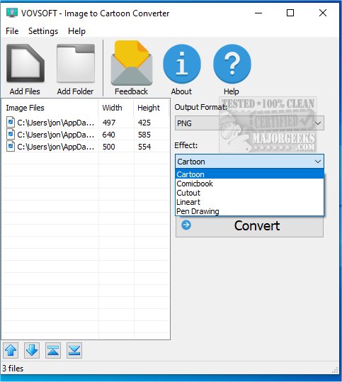Select the file row with width 497
342x382 pixels.
point(85,123)
